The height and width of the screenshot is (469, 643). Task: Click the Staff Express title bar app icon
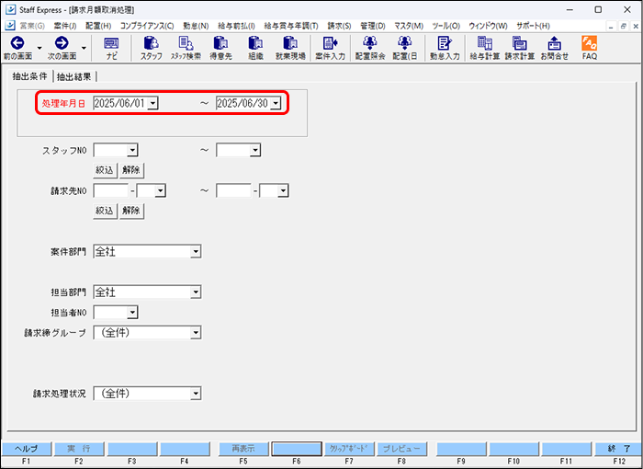click(x=10, y=9)
